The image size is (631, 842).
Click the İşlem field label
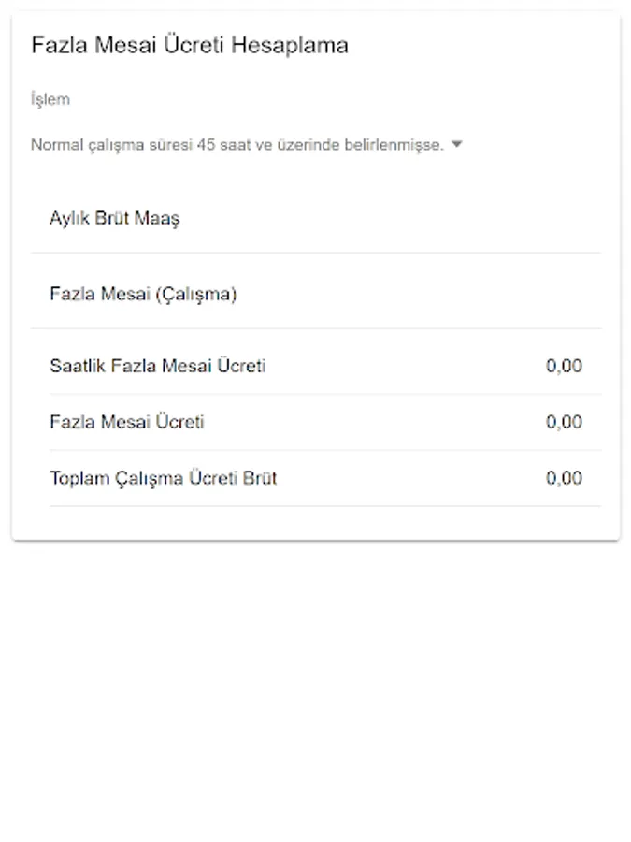[50, 99]
